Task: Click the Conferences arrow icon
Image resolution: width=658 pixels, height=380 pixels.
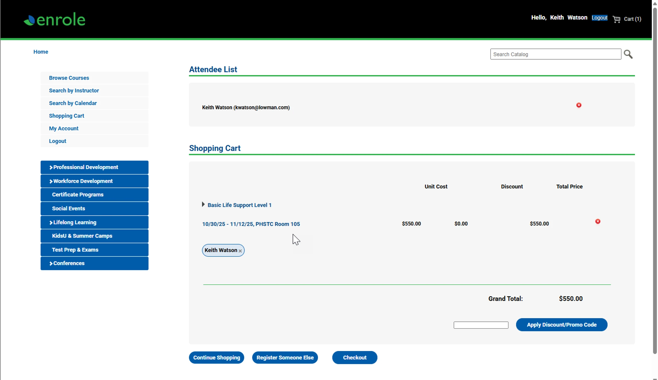Action: [x=51, y=263]
